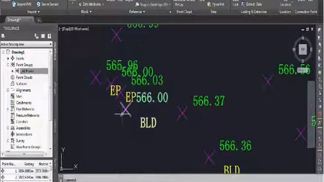Toggle Snap to Underlays ON
Screen dimensions: 324x182
tap(152, 5)
